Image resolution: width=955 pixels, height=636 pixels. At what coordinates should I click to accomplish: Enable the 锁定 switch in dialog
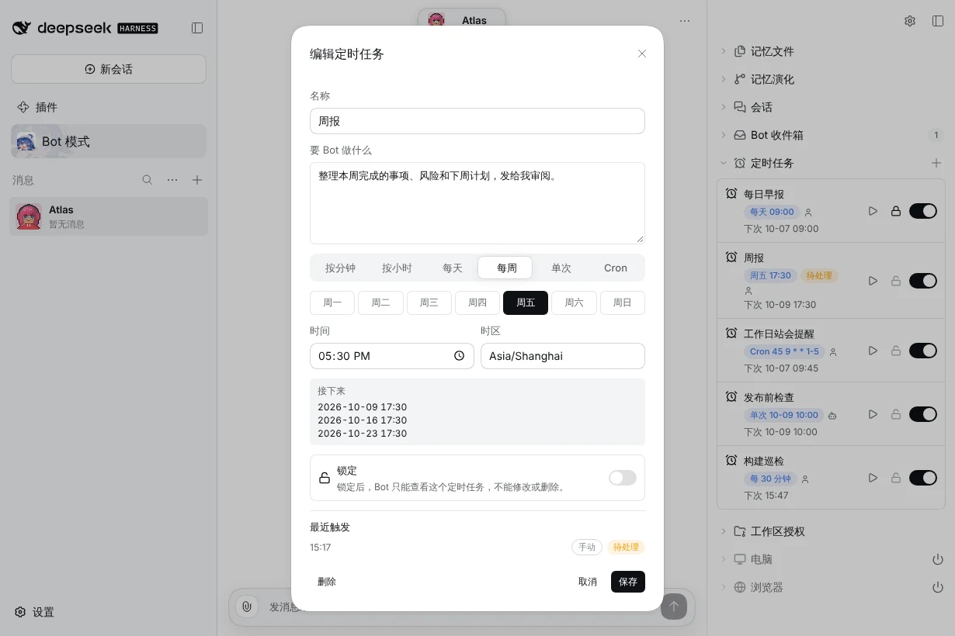[623, 478]
